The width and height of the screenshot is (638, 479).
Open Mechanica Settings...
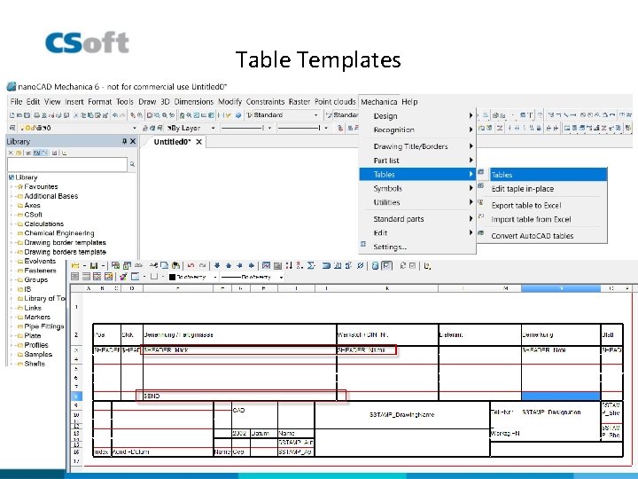click(x=417, y=247)
